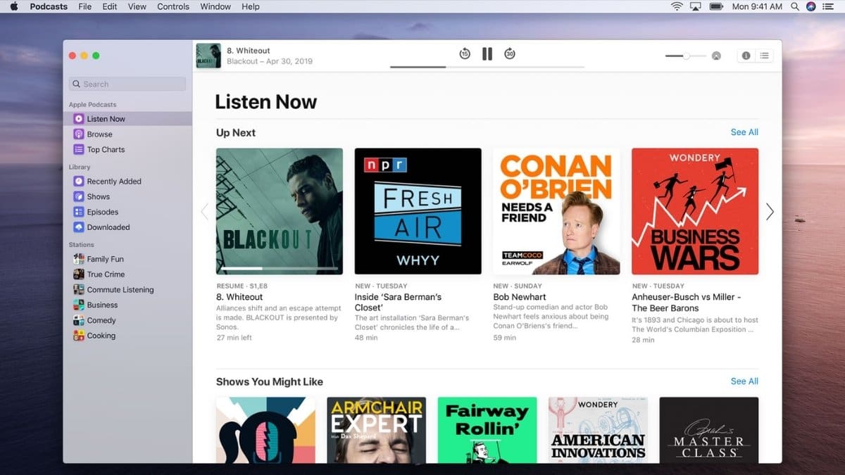Click the Episodes library icon
This screenshot has width=845, height=475.
[79, 212]
